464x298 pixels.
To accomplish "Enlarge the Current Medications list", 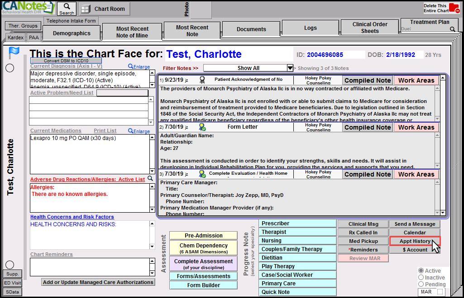I will 139,131.
